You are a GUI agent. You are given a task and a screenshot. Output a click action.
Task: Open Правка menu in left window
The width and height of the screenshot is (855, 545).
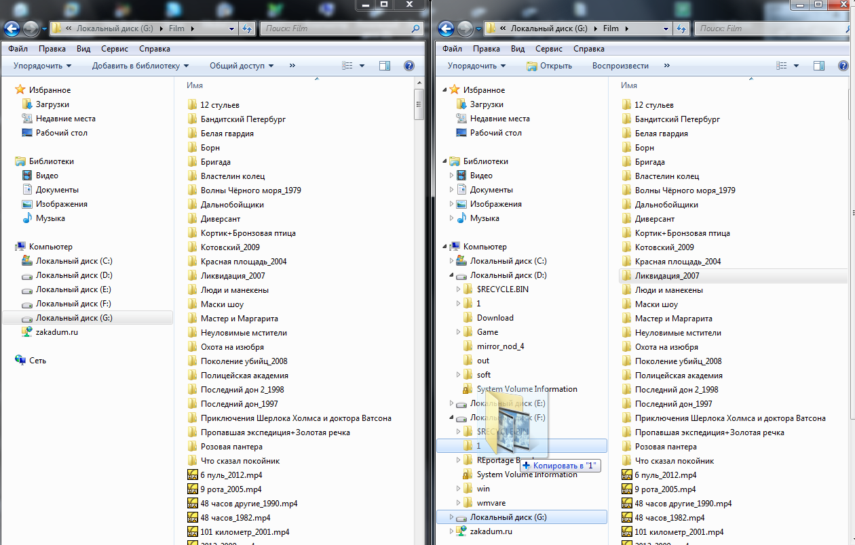52,49
